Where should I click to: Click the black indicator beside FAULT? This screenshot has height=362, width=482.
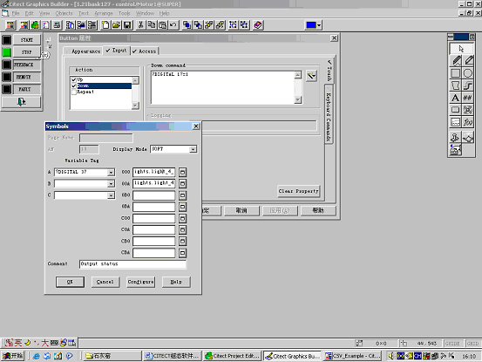coord(6,89)
